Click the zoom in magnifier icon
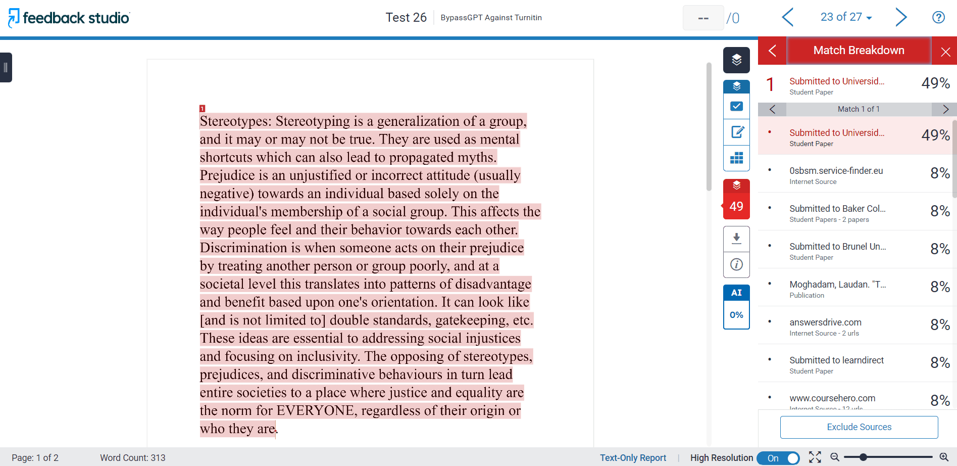This screenshot has width=957, height=466. pos(943,457)
